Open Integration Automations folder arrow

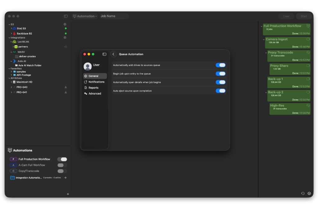[65, 178]
